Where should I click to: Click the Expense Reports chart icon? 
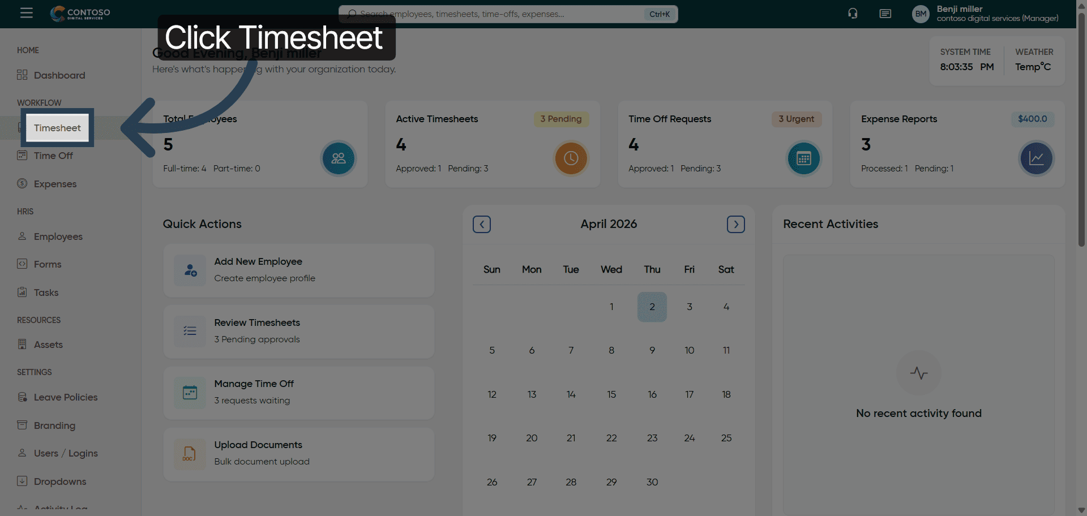(1036, 158)
